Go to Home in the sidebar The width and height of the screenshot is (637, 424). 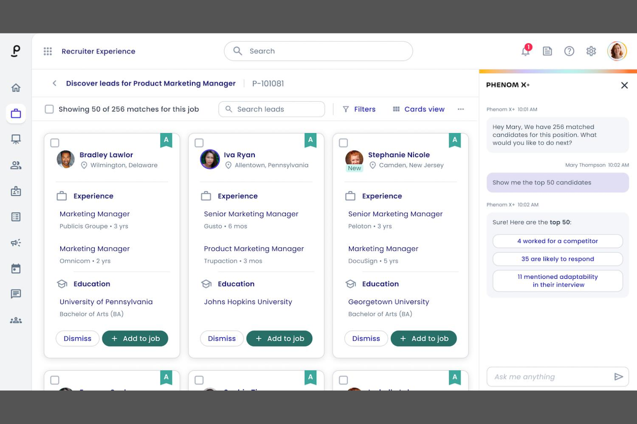[x=16, y=88]
